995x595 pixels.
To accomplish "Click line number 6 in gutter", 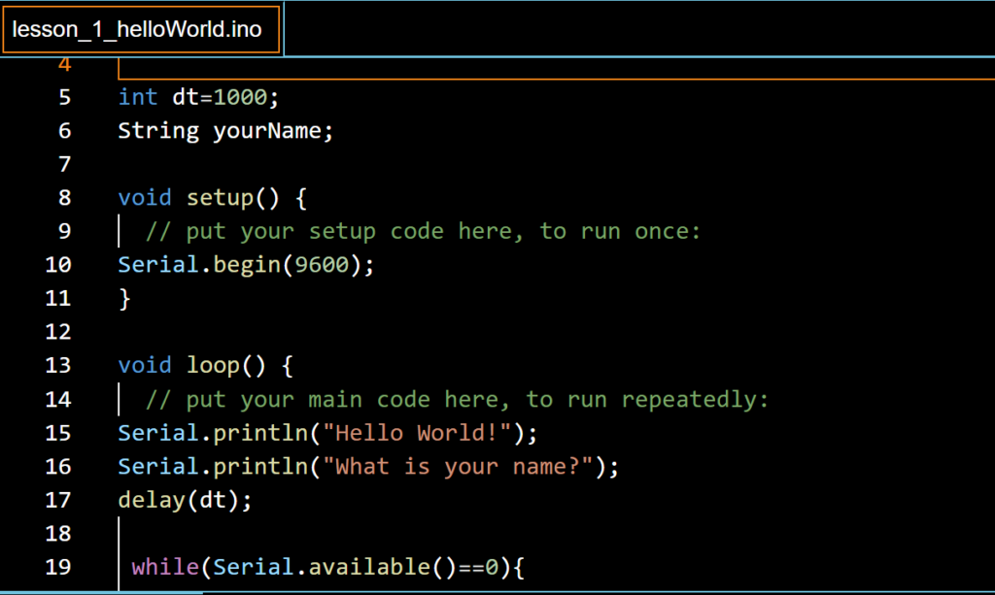I will (x=65, y=130).
